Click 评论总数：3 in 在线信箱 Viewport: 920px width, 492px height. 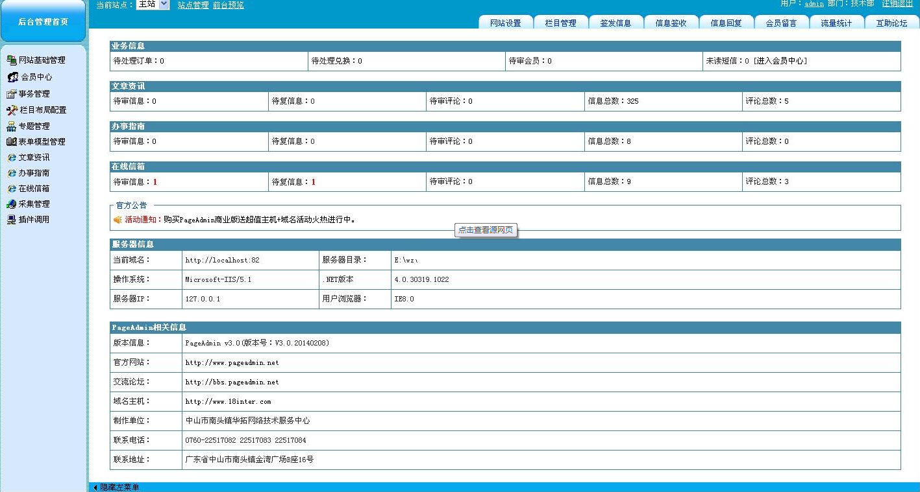coord(767,182)
